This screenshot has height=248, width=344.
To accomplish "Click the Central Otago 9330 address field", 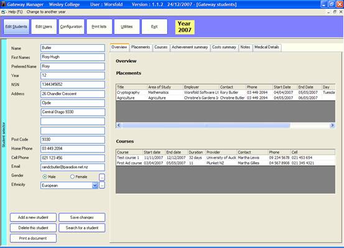I will [x=73, y=112].
